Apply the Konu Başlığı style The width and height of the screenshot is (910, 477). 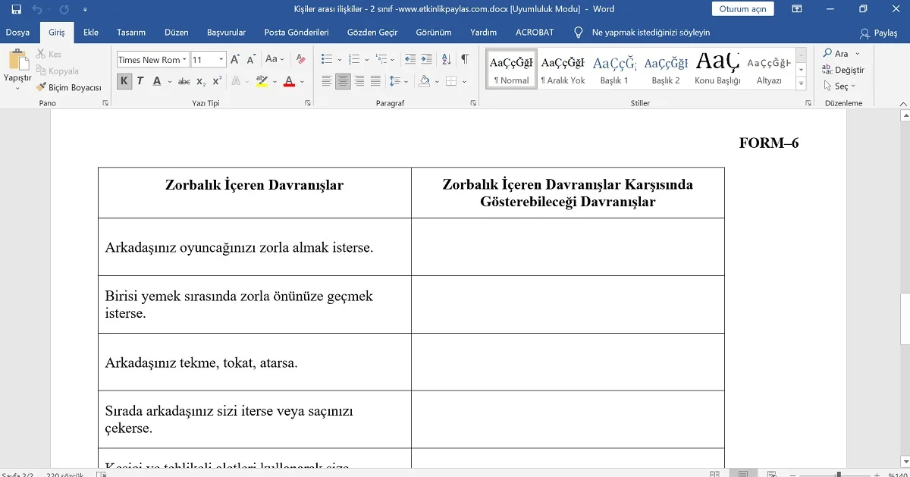point(717,70)
